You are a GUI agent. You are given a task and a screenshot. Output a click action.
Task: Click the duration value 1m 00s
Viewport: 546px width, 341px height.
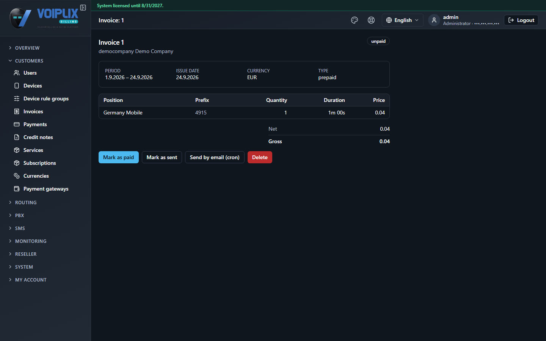pyautogui.click(x=337, y=113)
